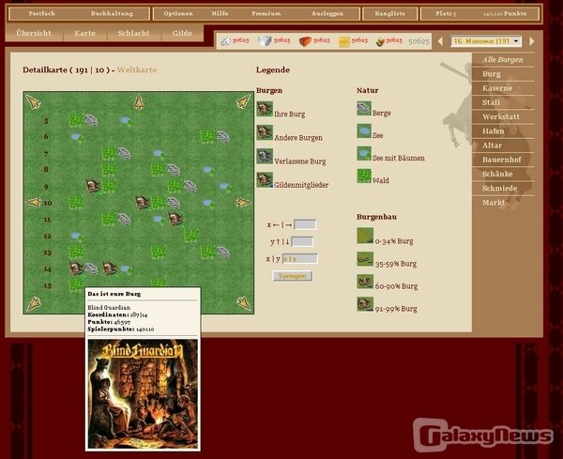The image size is (563, 459).
Task: Click the north scroll arrow on map
Action: (139, 101)
